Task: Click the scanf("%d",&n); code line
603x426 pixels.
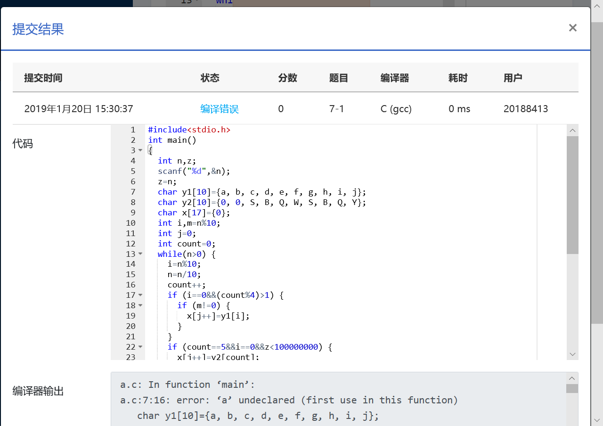Action: click(194, 171)
